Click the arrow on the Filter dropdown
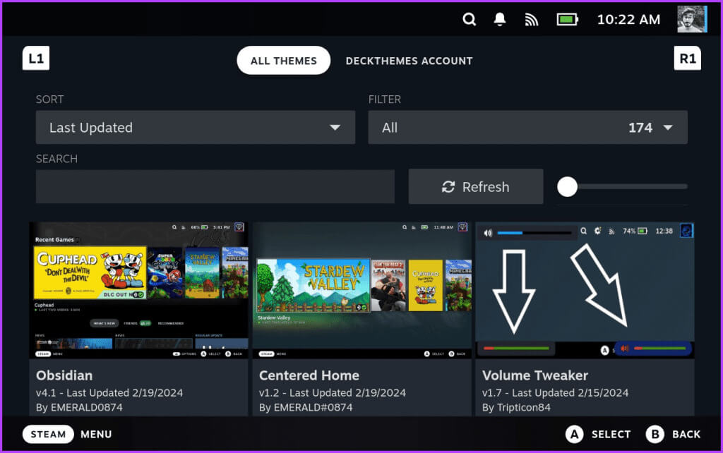Screen dimensions: 723x453 coord(667,128)
